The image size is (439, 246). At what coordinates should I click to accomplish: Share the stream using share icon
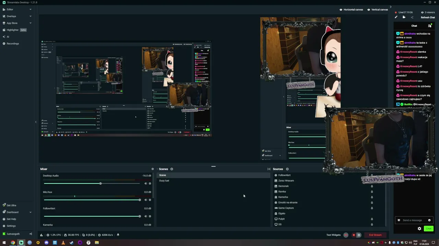pos(412,17)
